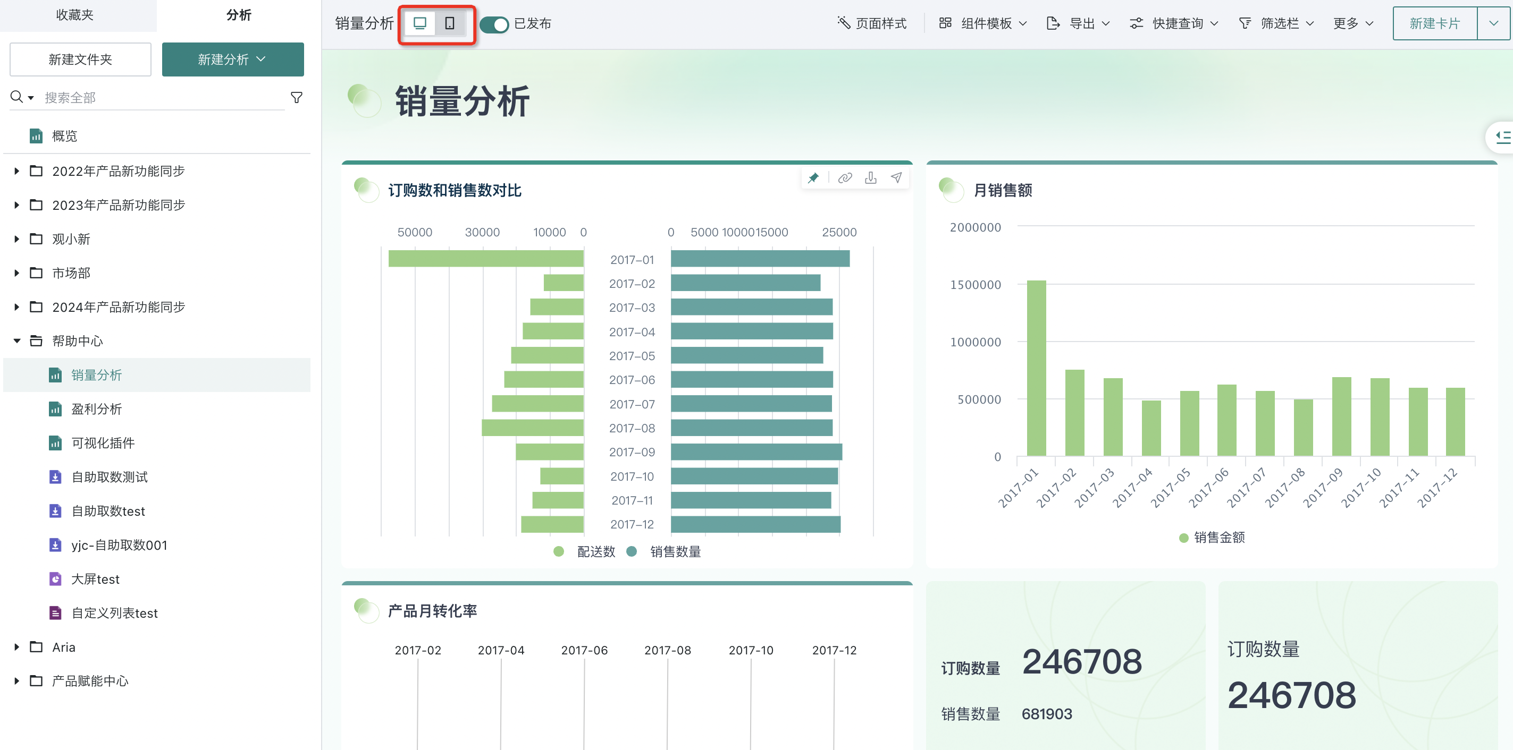Click the link icon on 订购数和销售数对比 card
Image resolution: width=1513 pixels, height=750 pixels.
pyautogui.click(x=845, y=178)
